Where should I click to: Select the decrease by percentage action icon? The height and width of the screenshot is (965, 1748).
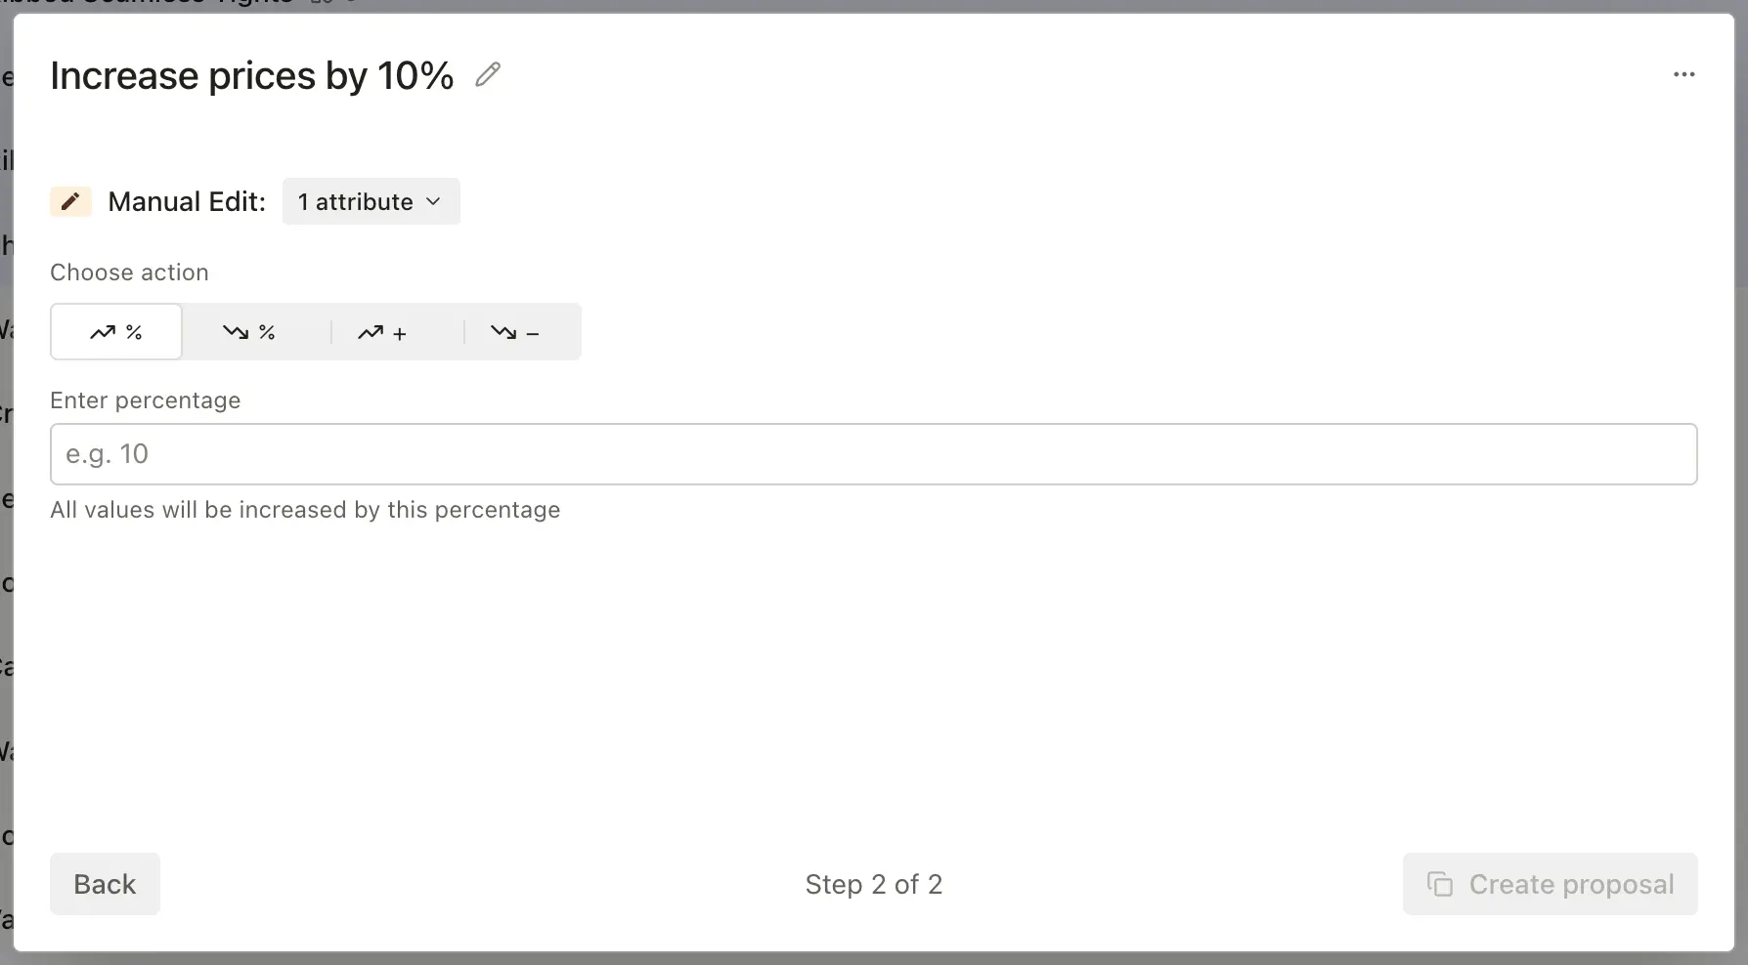pyautogui.click(x=249, y=332)
